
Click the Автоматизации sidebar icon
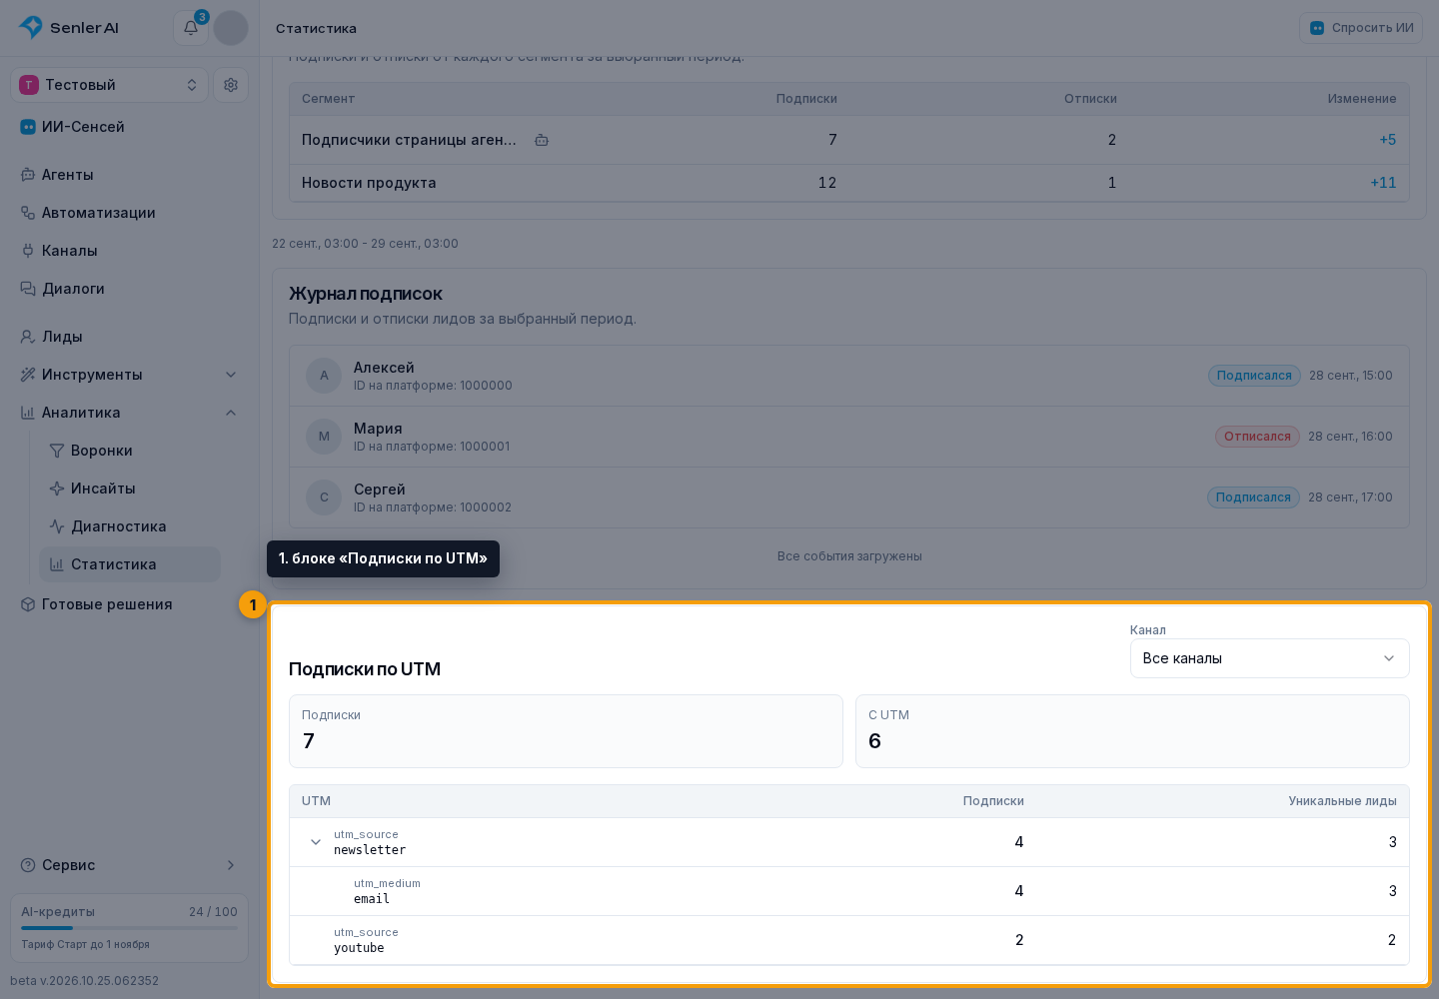(28, 213)
